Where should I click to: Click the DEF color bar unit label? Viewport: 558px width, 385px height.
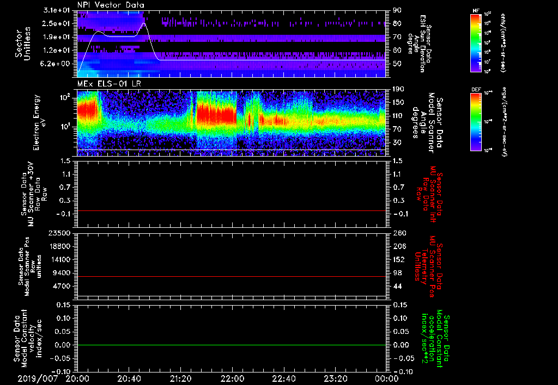point(503,122)
